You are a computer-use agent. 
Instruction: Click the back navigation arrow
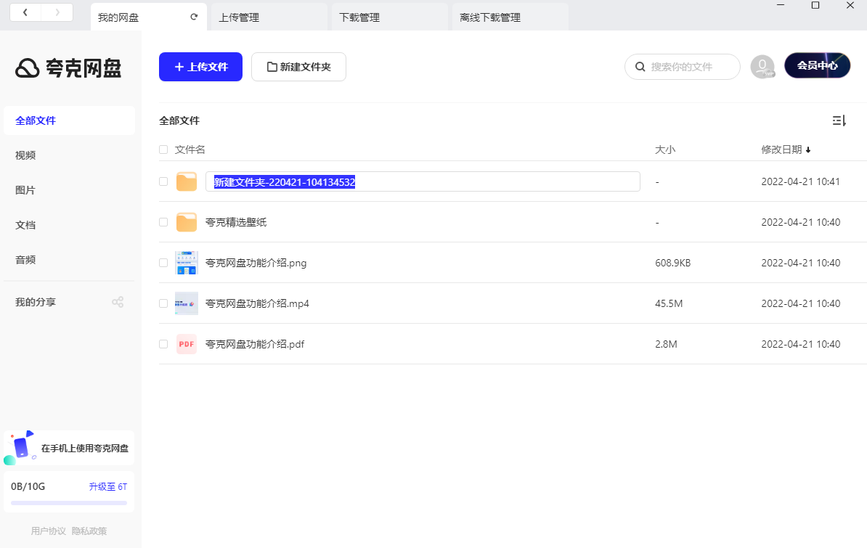25,12
